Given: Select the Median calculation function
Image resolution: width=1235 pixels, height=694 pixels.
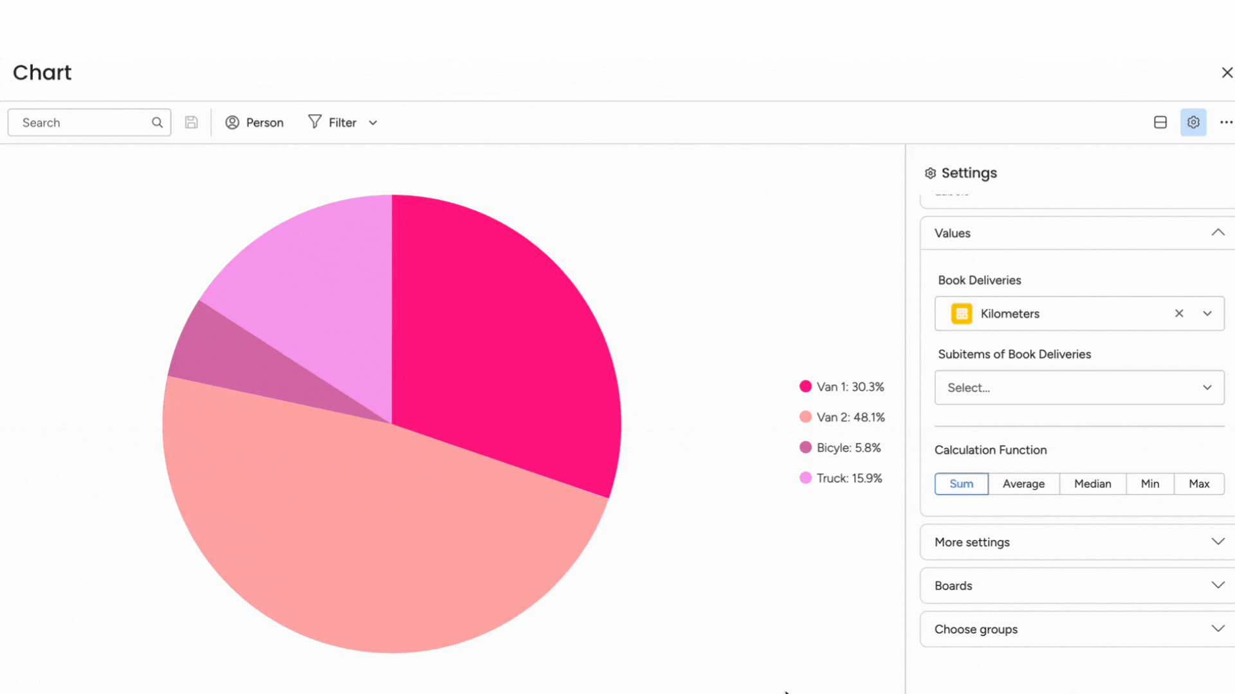Looking at the screenshot, I should [1092, 483].
